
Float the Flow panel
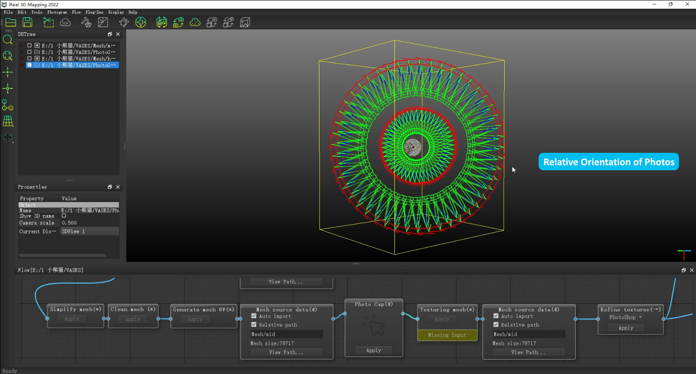(684, 270)
